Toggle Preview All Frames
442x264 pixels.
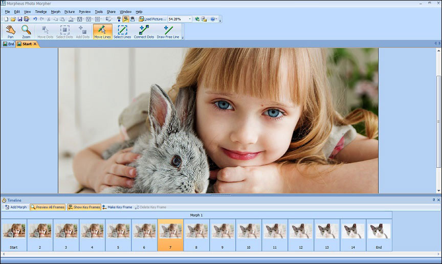48,207
